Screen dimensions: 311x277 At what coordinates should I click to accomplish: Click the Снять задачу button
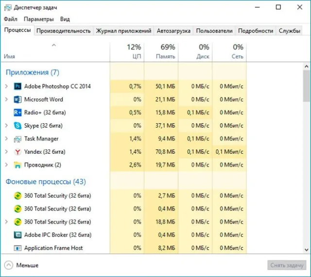[287, 265]
